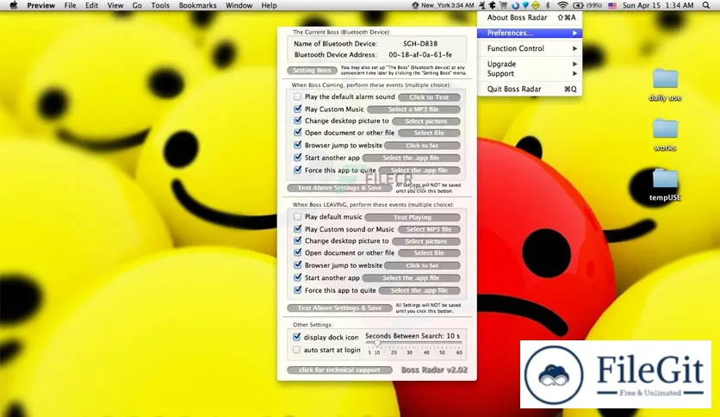Image resolution: width=720 pixels, height=417 pixels.
Task: Click the Setting Boss button
Action: click(x=312, y=71)
